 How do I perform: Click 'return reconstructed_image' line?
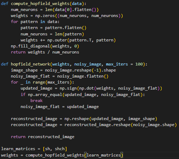(43, 137)
